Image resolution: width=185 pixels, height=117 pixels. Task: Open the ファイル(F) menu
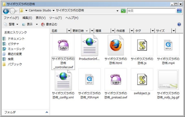point(11,18)
